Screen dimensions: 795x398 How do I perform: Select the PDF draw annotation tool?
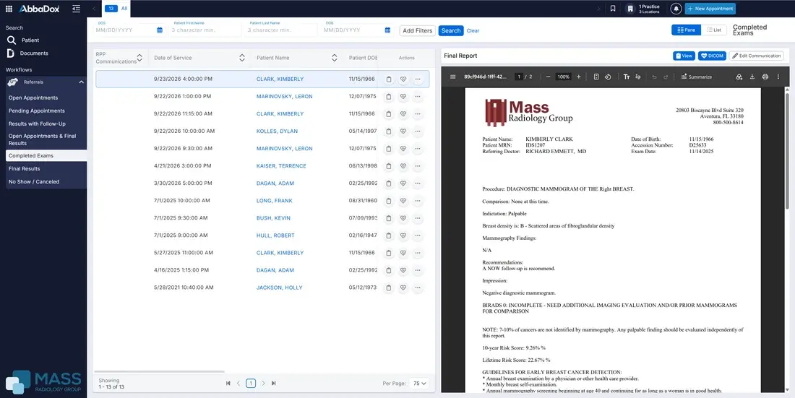click(638, 77)
